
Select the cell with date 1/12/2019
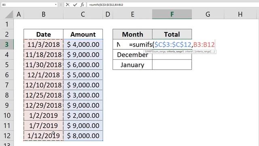coord(43,136)
